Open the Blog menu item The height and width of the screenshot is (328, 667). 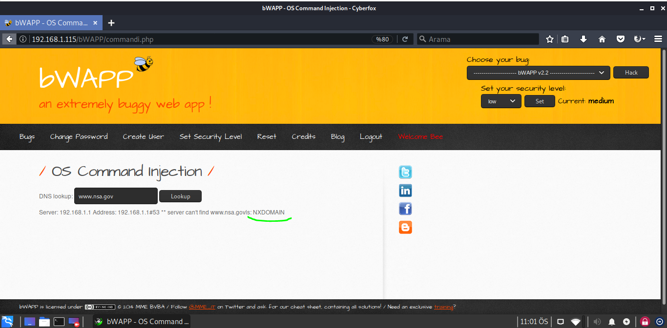coord(337,136)
